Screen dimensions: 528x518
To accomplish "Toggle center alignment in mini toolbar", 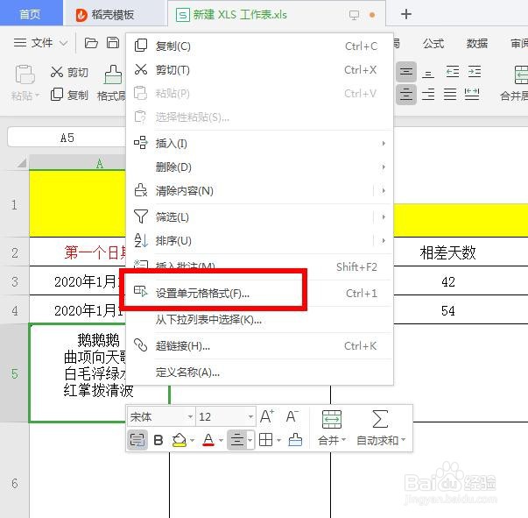I will pyautogui.click(x=237, y=440).
